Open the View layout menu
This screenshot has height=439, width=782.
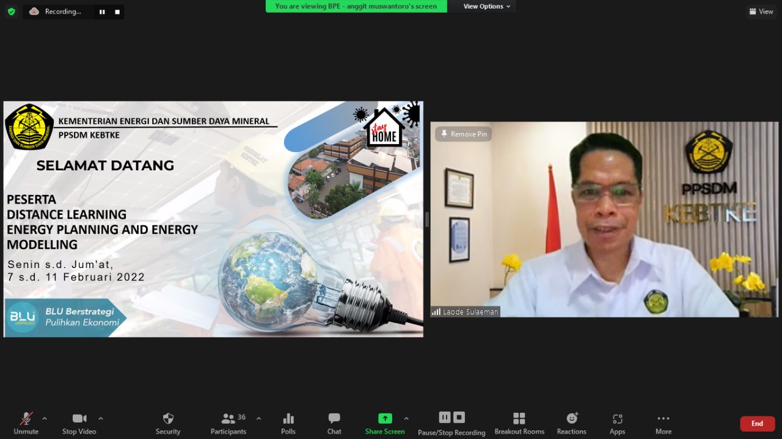point(761,11)
